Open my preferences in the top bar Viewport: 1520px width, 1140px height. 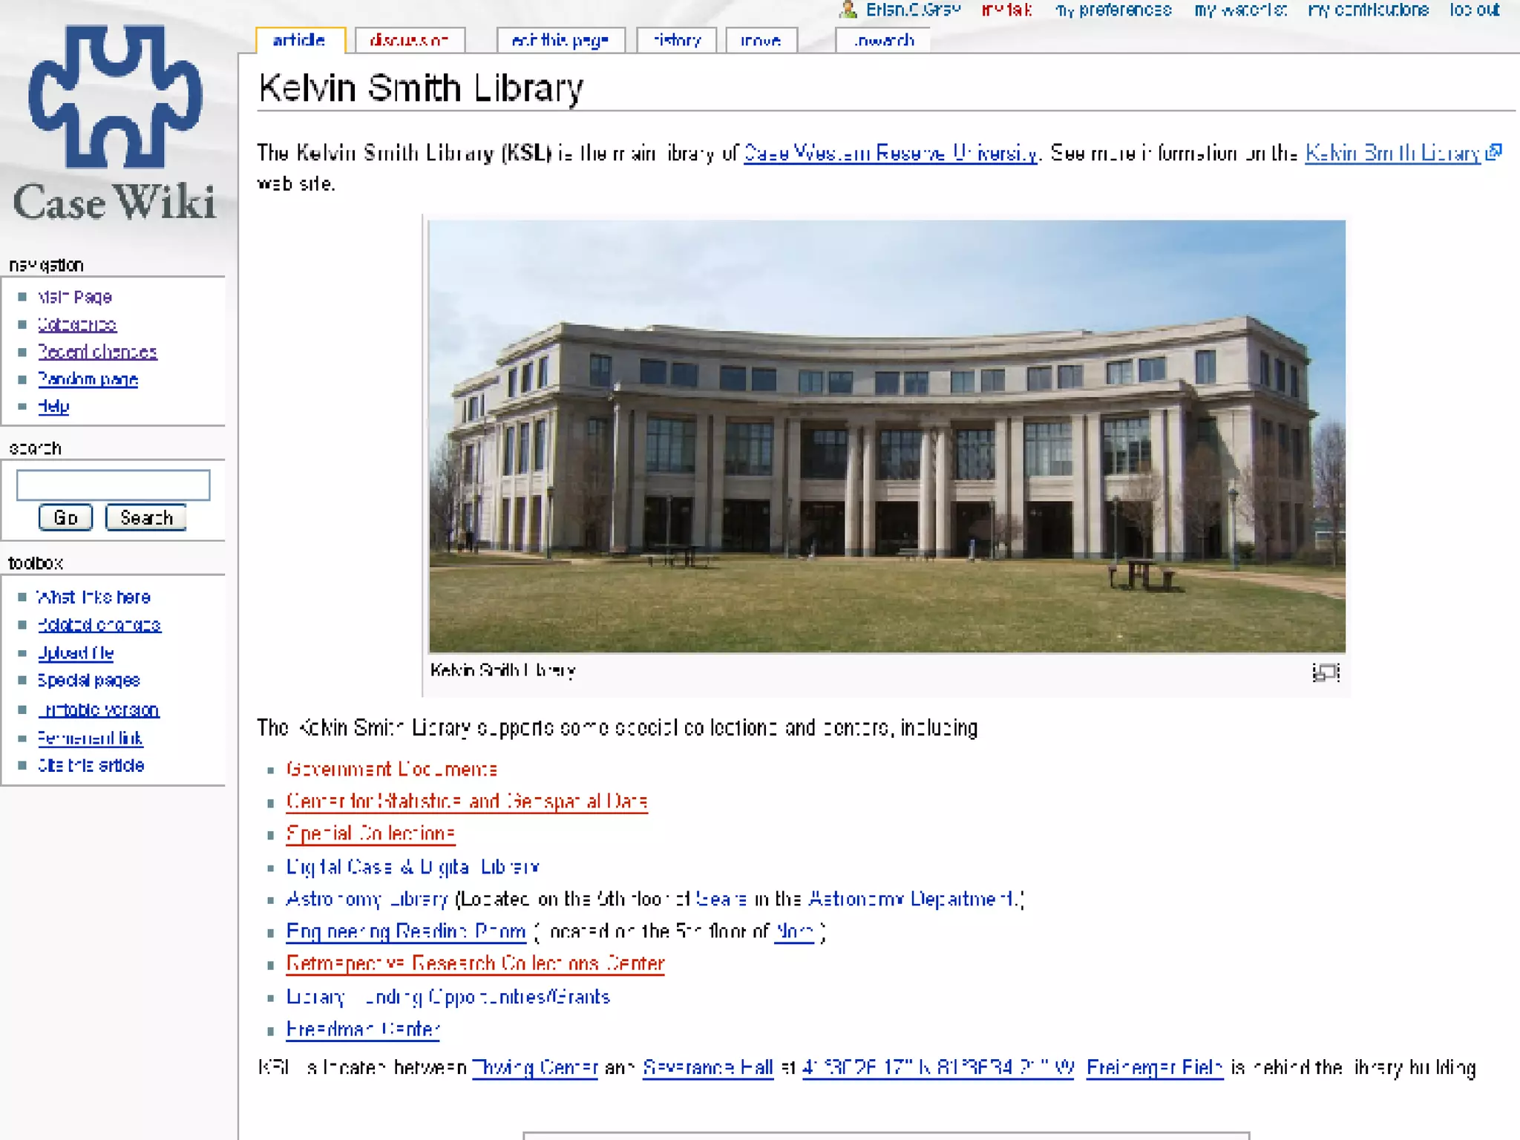click(1113, 10)
